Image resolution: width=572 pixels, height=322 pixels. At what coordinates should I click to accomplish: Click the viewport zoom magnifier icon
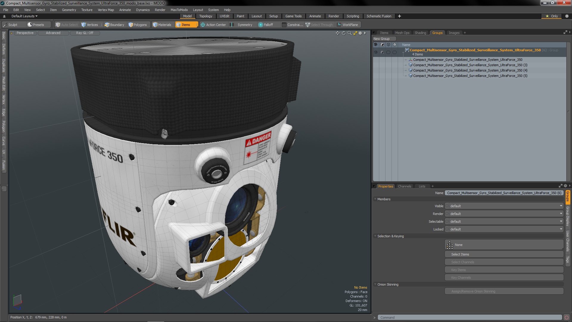(x=349, y=33)
